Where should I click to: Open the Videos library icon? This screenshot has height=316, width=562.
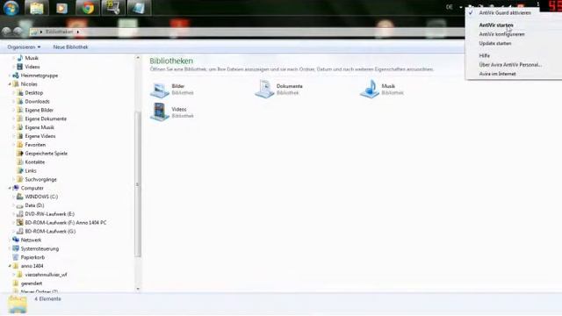160,112
